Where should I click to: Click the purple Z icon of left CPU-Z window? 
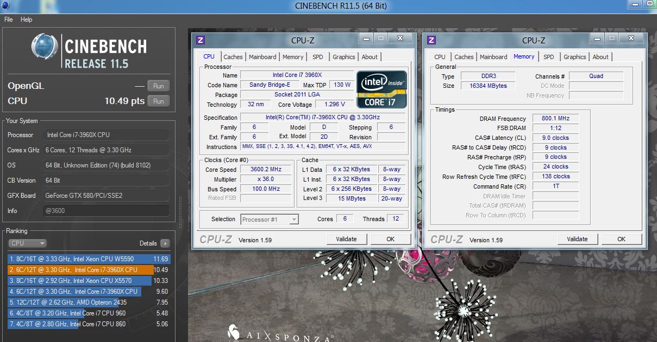(x=201, y=40)
